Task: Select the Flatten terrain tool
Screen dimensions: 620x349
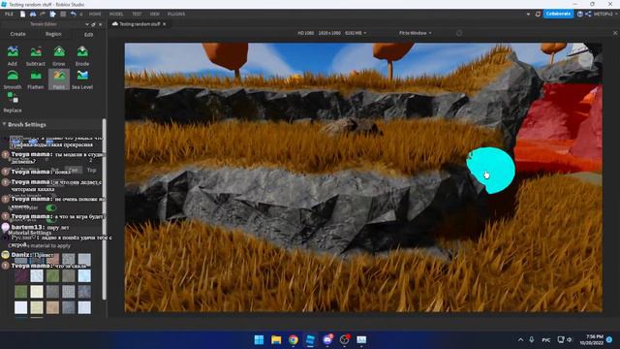Action: (x=36, y=79)
